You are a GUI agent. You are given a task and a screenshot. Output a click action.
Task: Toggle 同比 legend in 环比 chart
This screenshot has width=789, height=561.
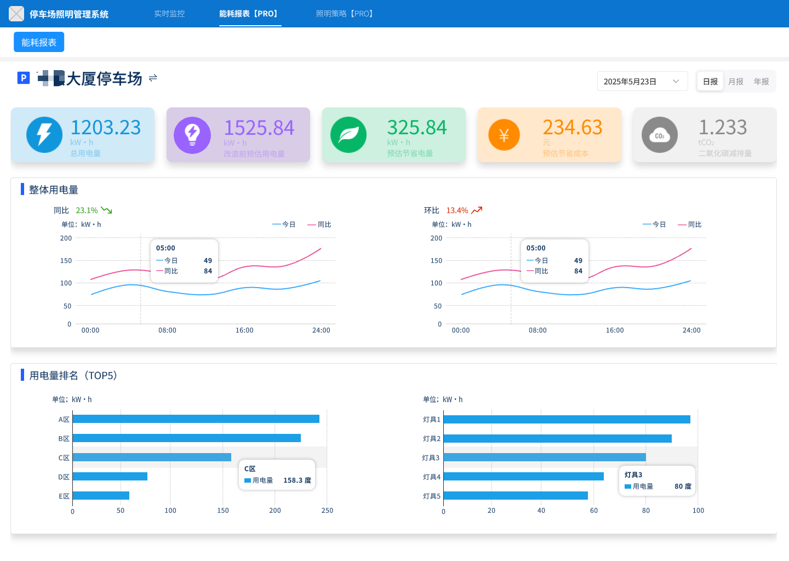(x=690, y=225)
